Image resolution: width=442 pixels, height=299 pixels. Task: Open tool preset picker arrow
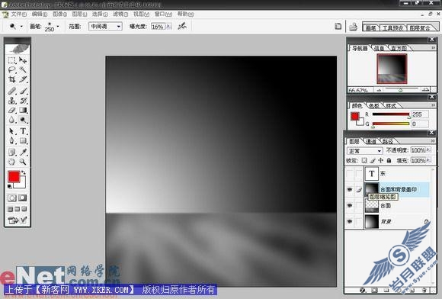point(21,27)
